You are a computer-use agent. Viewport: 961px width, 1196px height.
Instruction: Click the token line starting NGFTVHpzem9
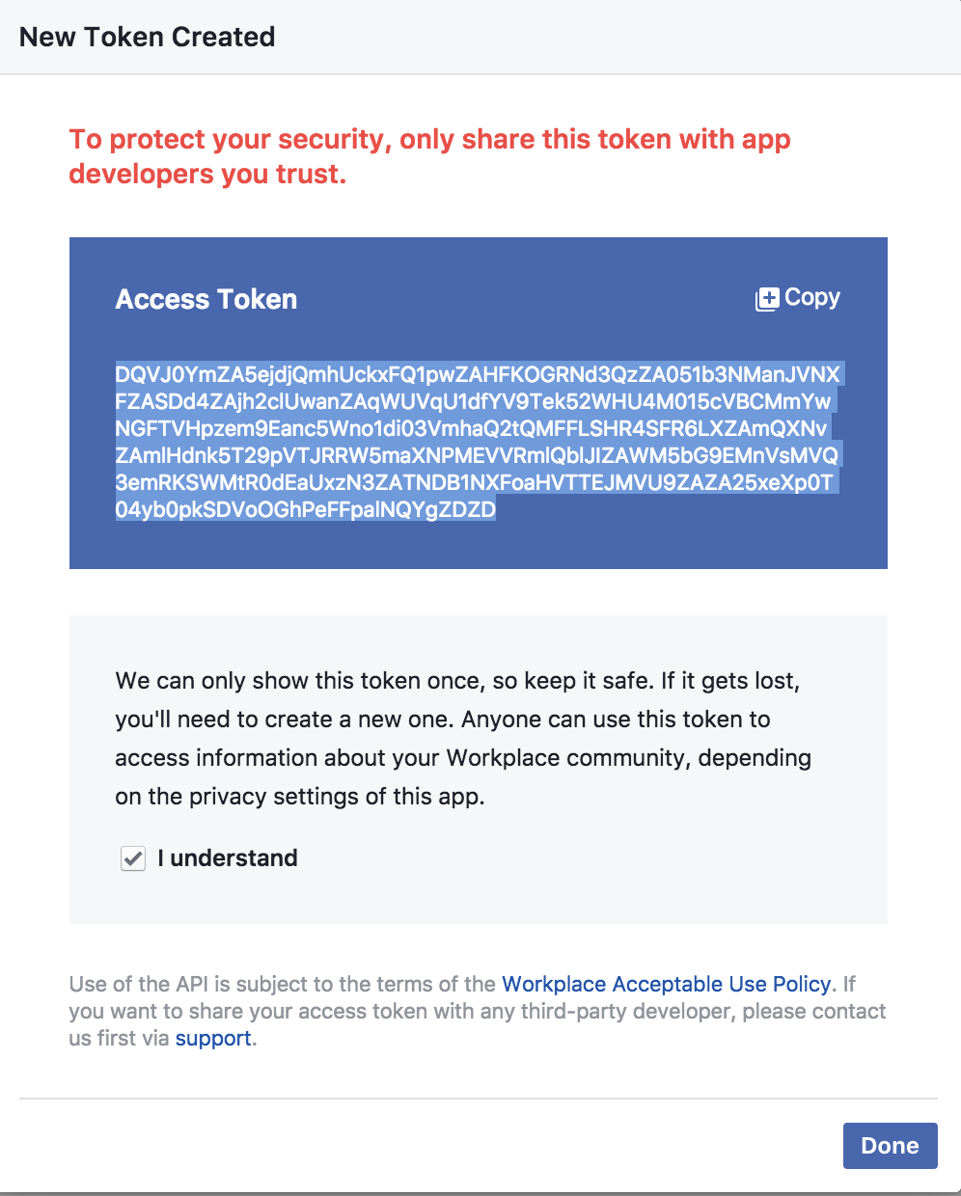(472, 428)
